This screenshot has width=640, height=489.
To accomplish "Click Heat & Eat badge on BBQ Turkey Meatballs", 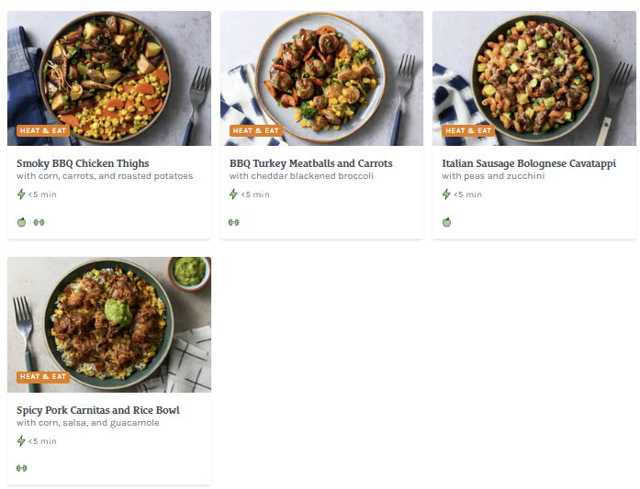I will (x=255, y=131).
